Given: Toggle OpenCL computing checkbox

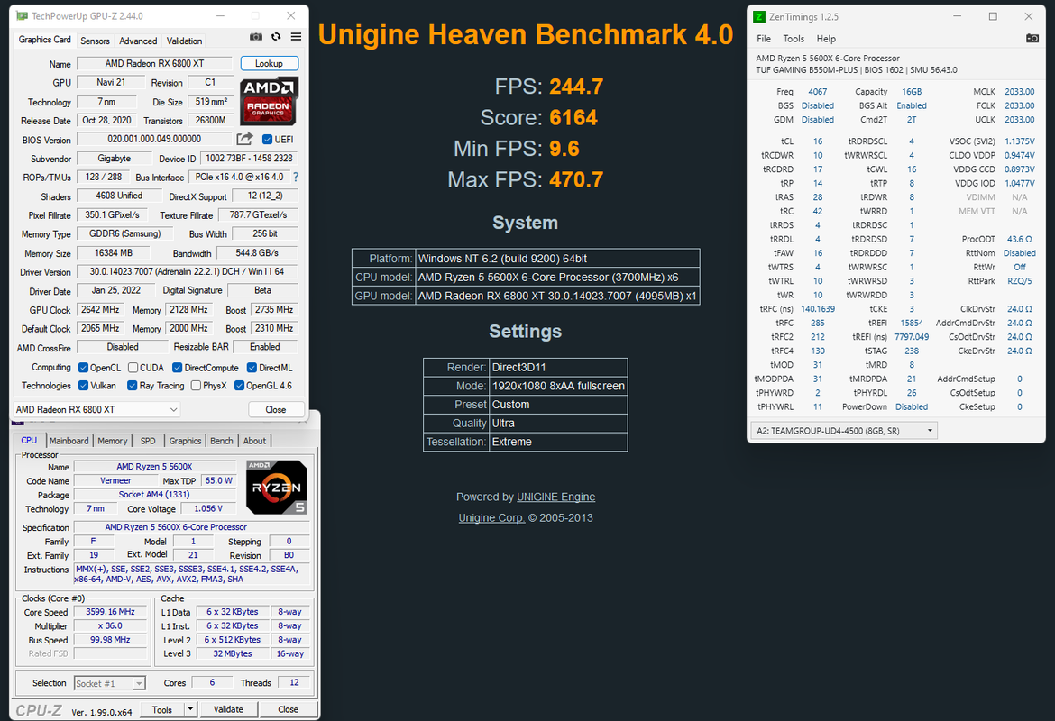Looking at the screenshot, I should (x=84, y=368).
